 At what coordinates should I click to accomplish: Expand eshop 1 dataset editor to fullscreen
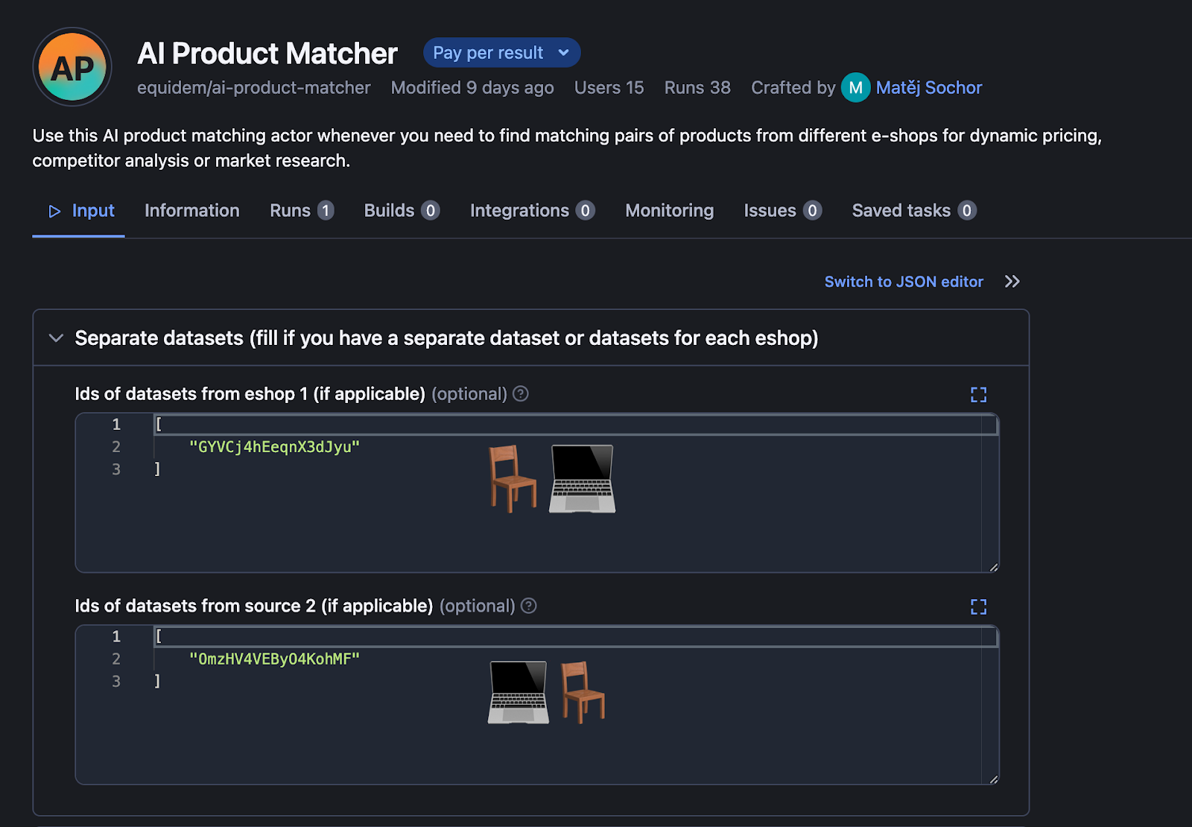point(979,394)
